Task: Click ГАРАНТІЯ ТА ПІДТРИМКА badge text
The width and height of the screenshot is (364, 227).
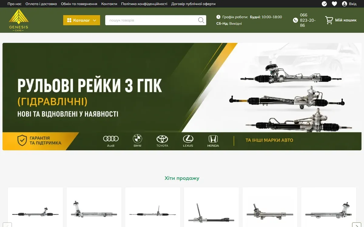Action: click(x=45, y=140)
